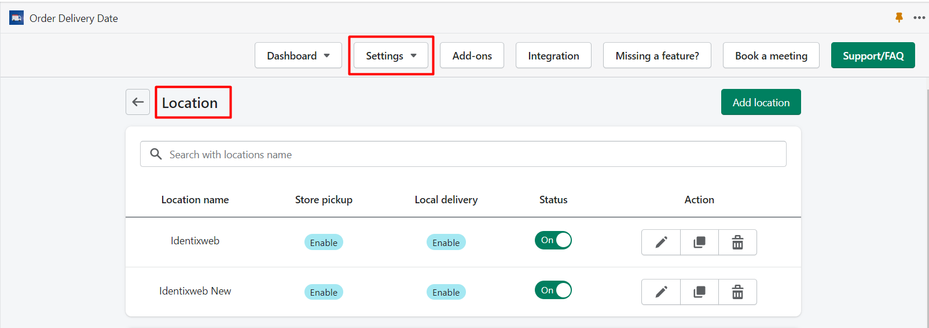Delete the Identixweb location via trash icon
This screenshot has width=929, height=328.
click(x=737, y=242)
